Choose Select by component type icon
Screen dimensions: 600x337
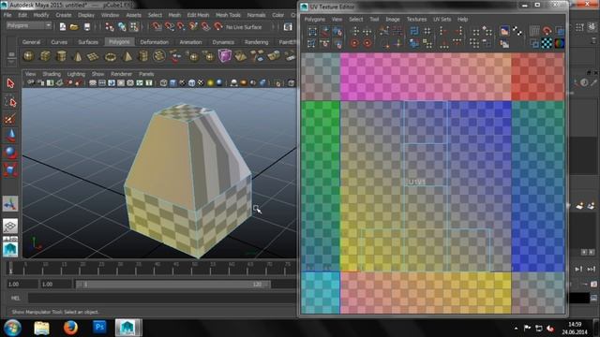pos(134,26)
